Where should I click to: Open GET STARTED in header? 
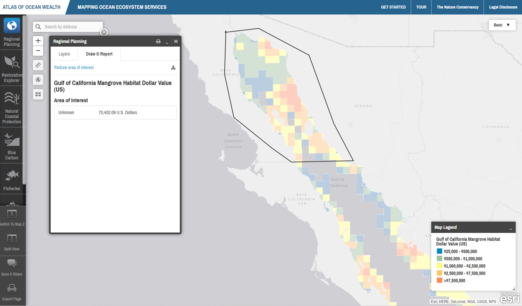click(393, 7)
